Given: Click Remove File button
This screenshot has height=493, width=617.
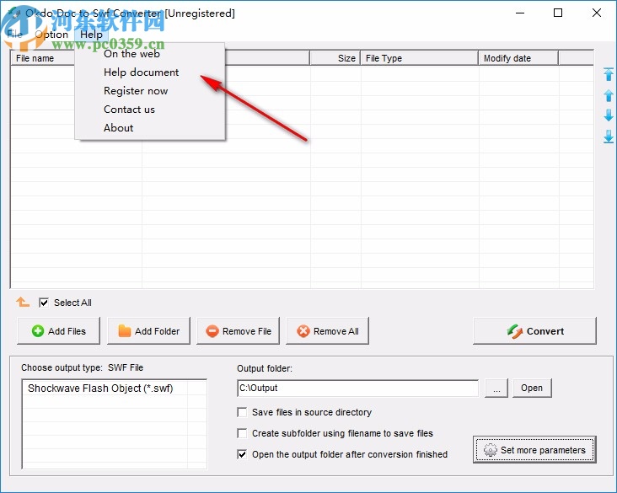Looking at the screenshot, I should click(x=238, y=331).
